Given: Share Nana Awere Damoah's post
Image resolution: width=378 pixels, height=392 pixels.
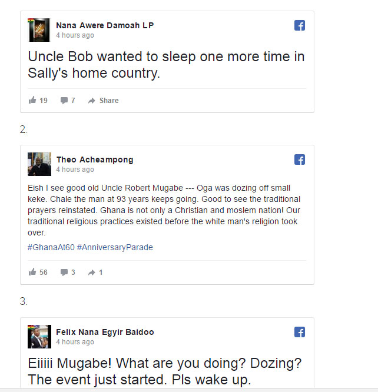Looking at the screenshot, I should click(x=103, y=101).
